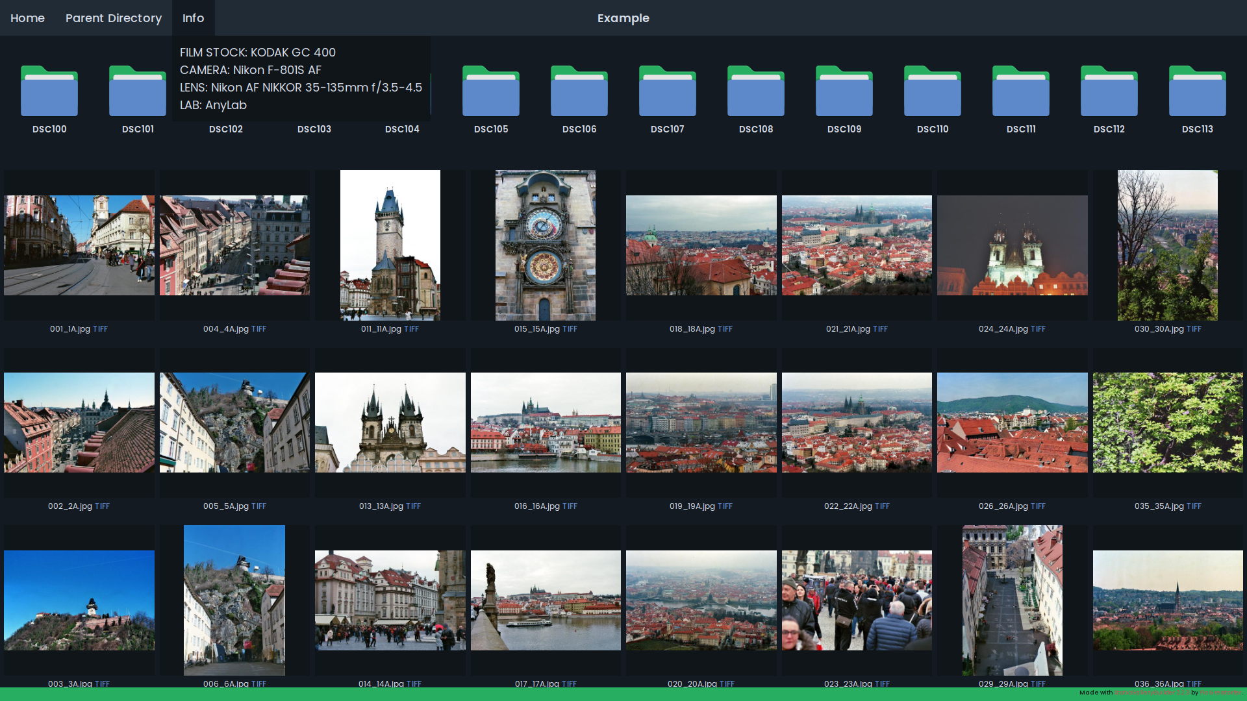Open the DSC111 folder icon
Viewport: 1247px width, 701px height.
(1021, 91)
